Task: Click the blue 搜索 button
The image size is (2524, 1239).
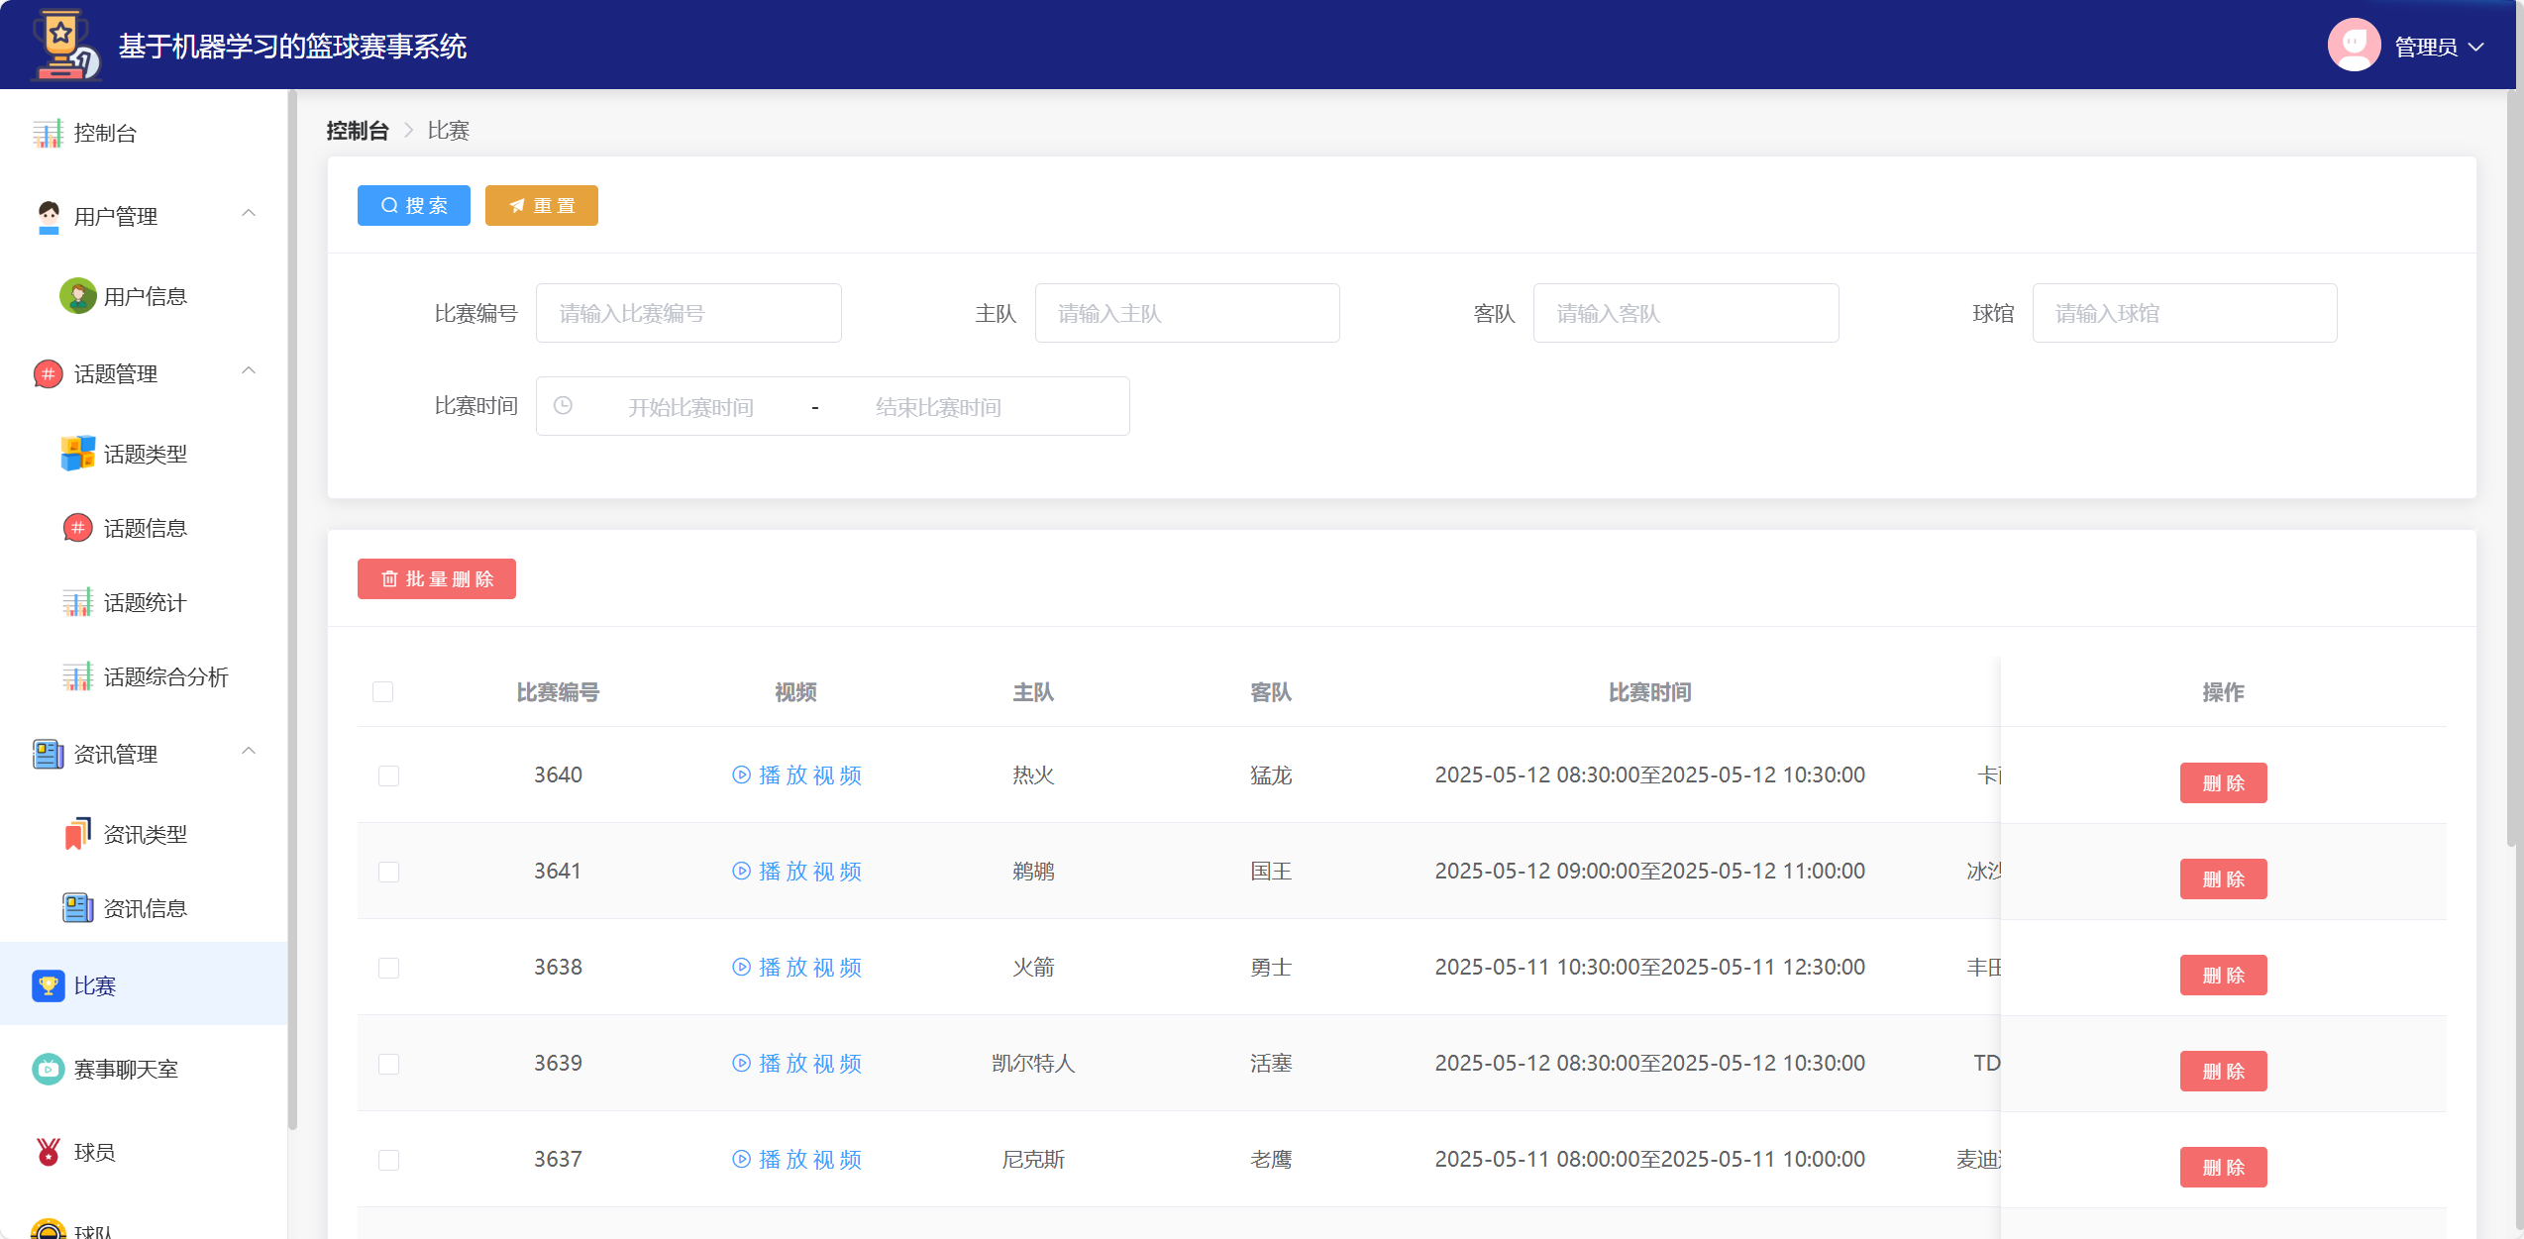Action: [x=414, y=205]
